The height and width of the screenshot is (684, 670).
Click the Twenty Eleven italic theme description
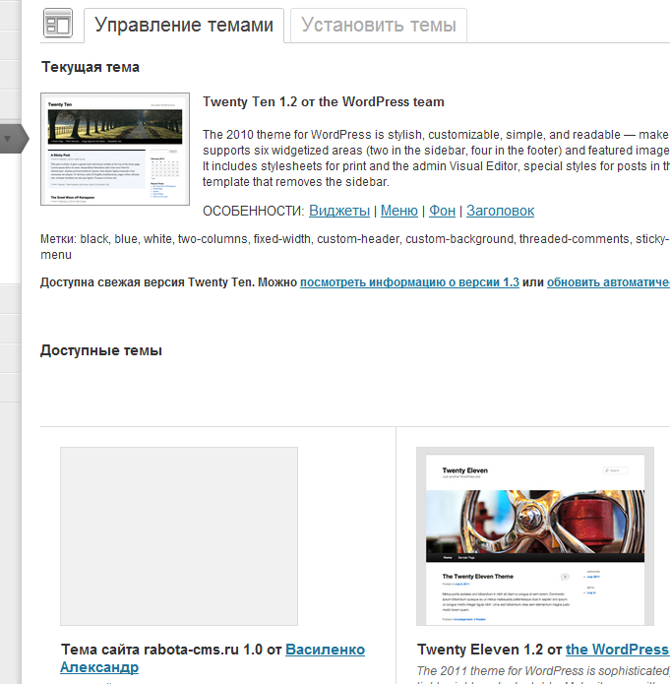click(x=543, y=675)
